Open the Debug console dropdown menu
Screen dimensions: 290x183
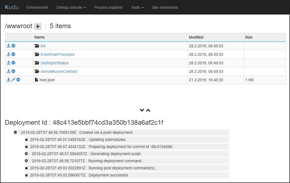[x=71, y=7]
